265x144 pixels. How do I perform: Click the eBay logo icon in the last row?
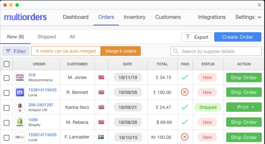click(20, 137)
